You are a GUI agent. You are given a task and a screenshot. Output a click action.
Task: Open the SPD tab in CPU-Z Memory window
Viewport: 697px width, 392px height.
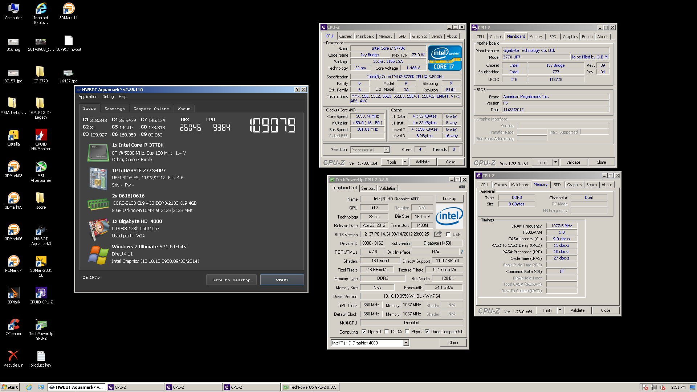[x=557, y=185]
